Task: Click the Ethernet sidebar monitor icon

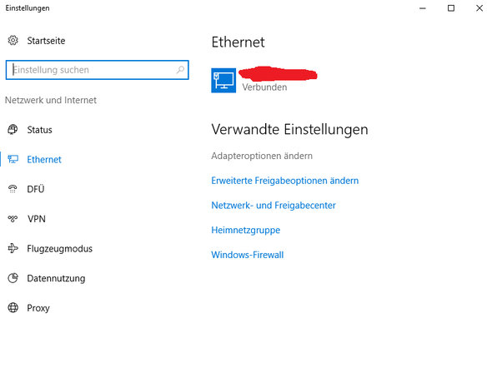Action: pyautogui.click(x=13, y=159)
